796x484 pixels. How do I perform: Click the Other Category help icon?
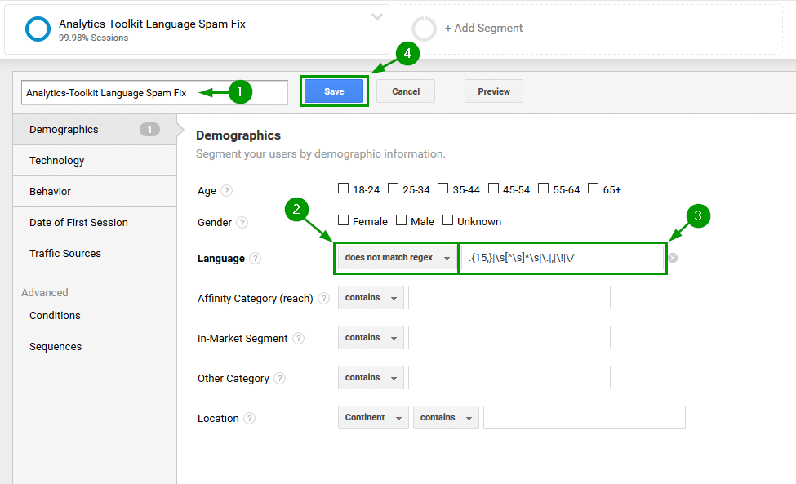[280, 379]
